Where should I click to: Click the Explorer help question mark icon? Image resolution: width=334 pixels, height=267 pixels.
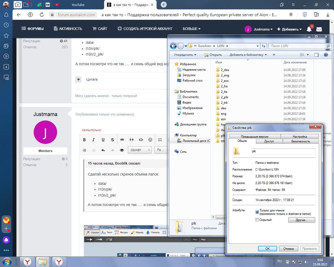[x=326, y=55]
